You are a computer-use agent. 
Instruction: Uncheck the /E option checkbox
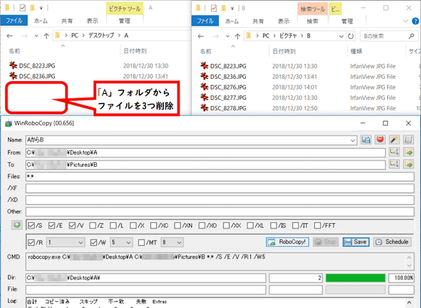[52, 225]
